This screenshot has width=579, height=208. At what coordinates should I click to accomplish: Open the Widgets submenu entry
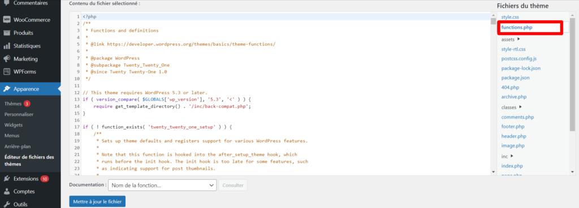coord(14,125)
